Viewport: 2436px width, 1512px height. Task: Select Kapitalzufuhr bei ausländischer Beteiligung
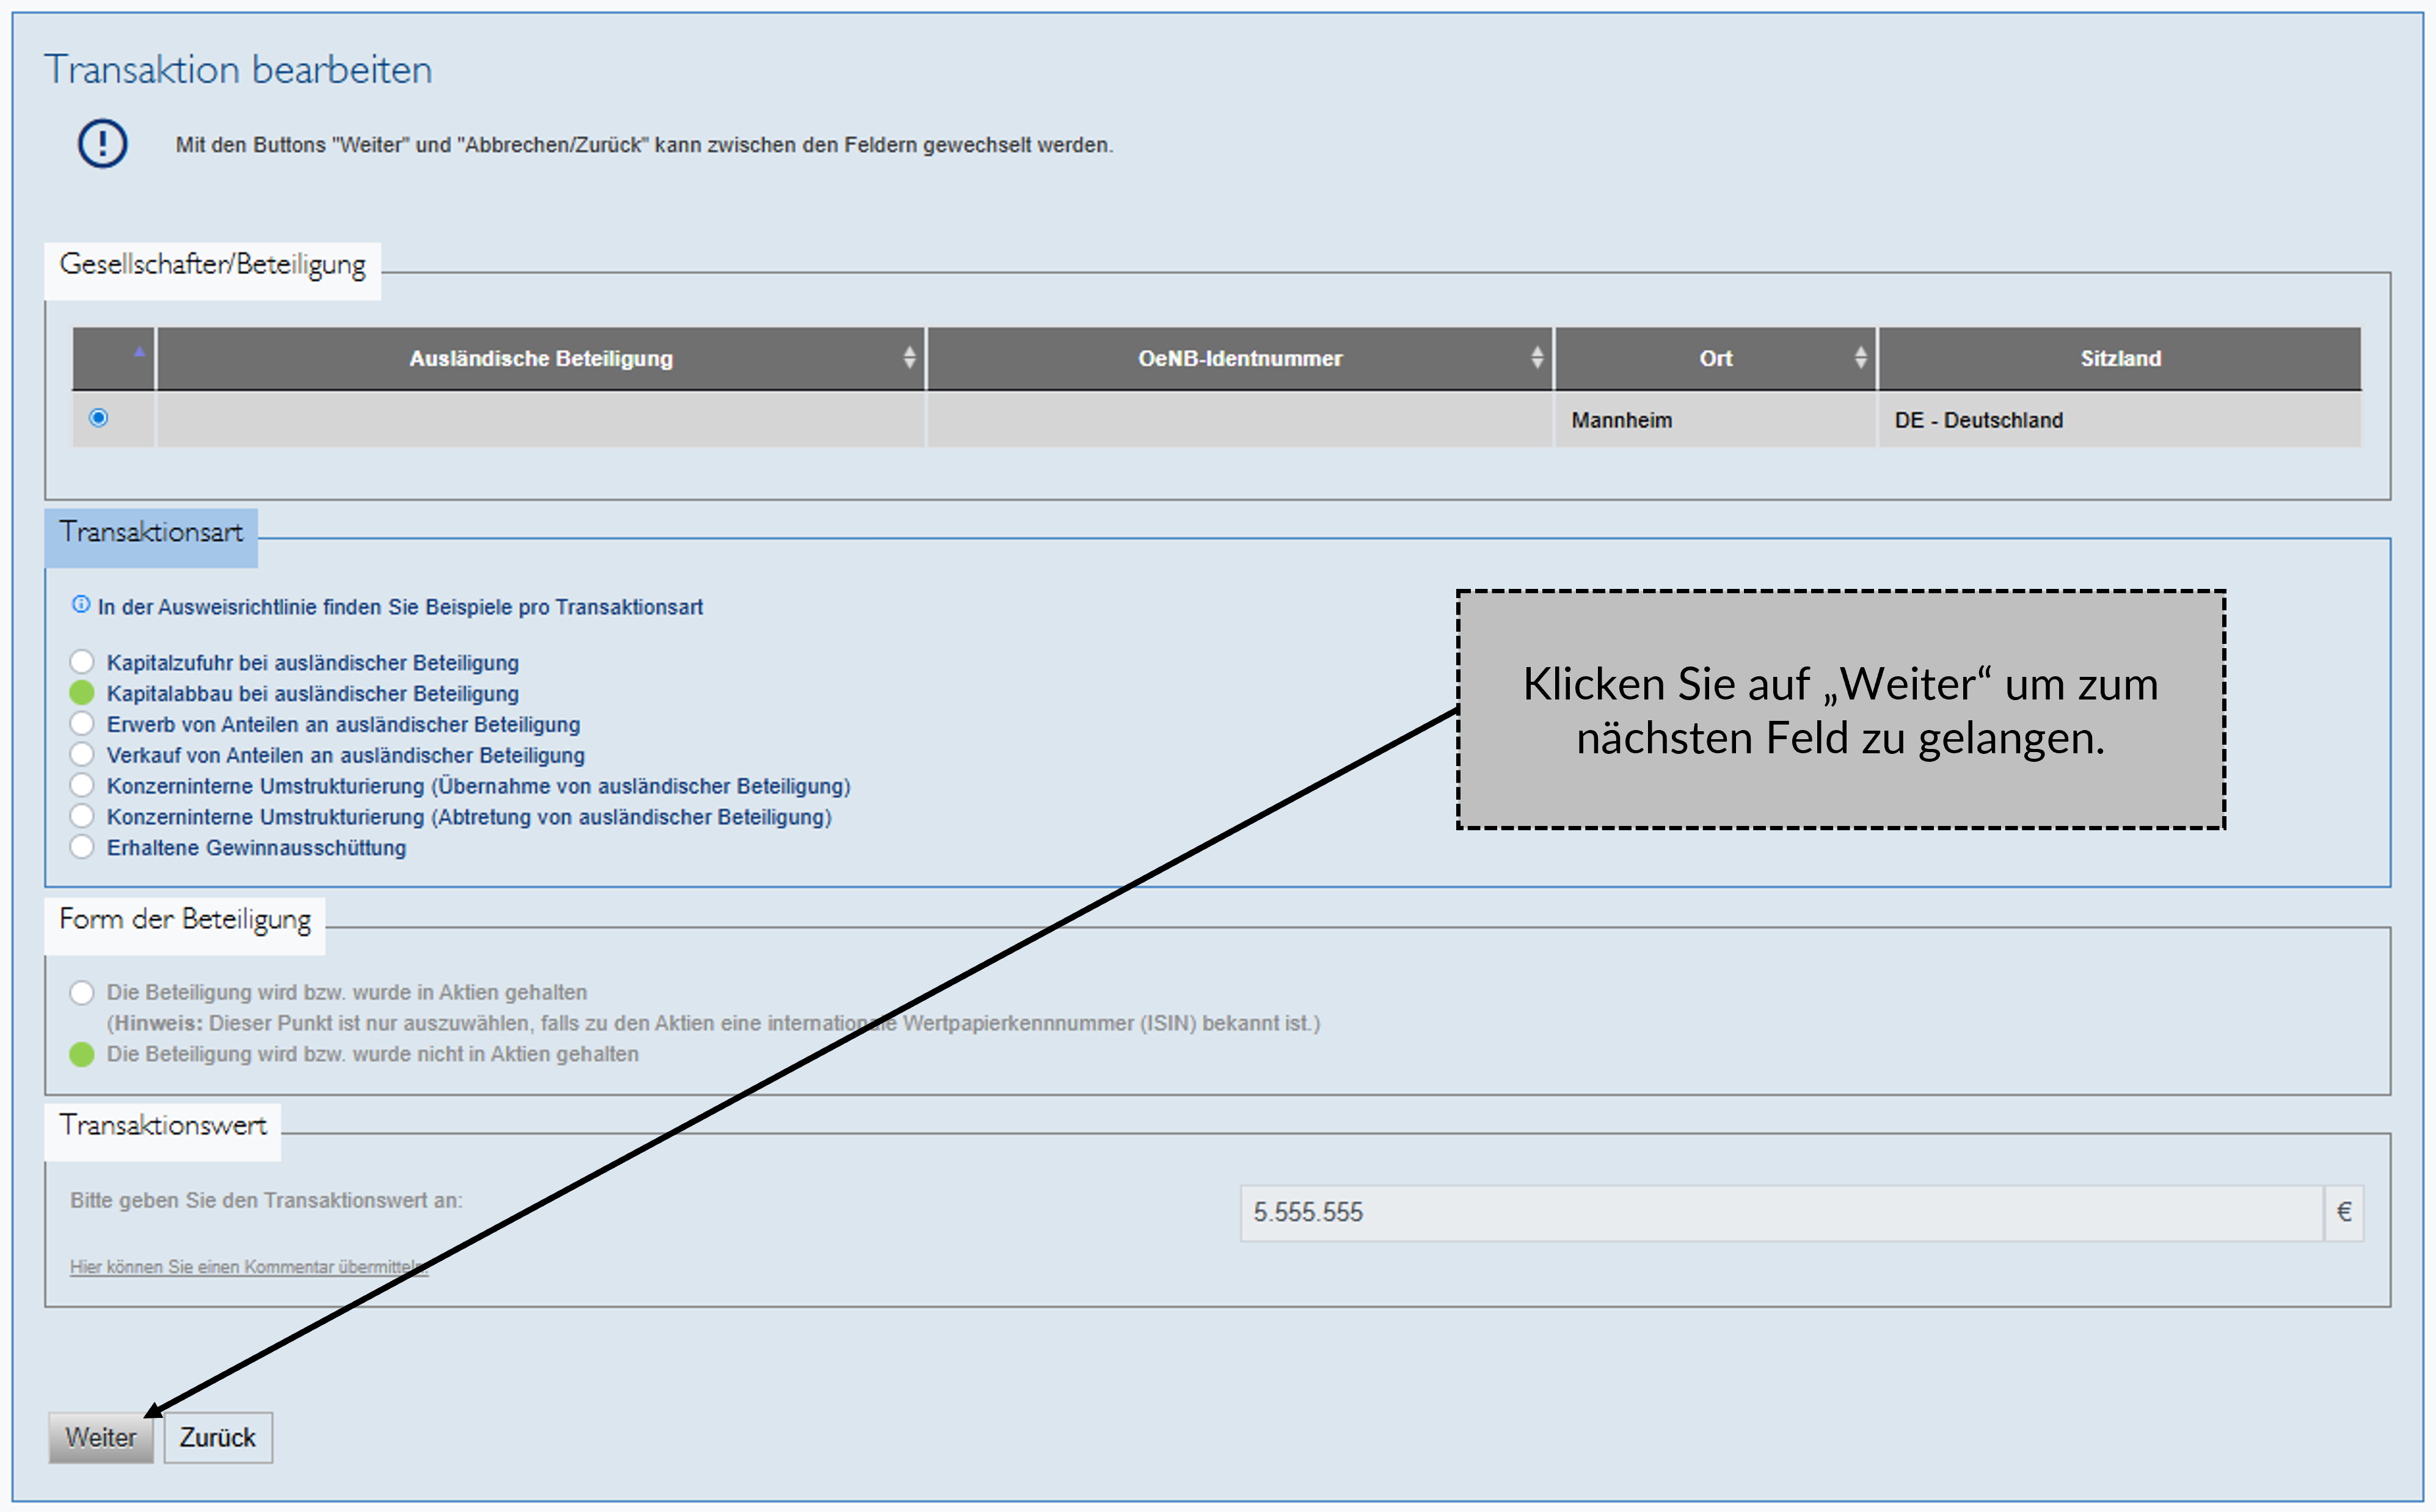click(82, 662)
